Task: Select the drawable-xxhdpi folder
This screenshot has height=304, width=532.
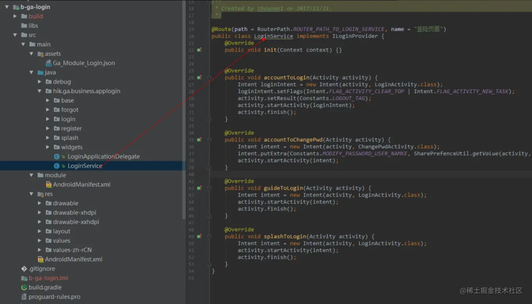Action: 76,222
